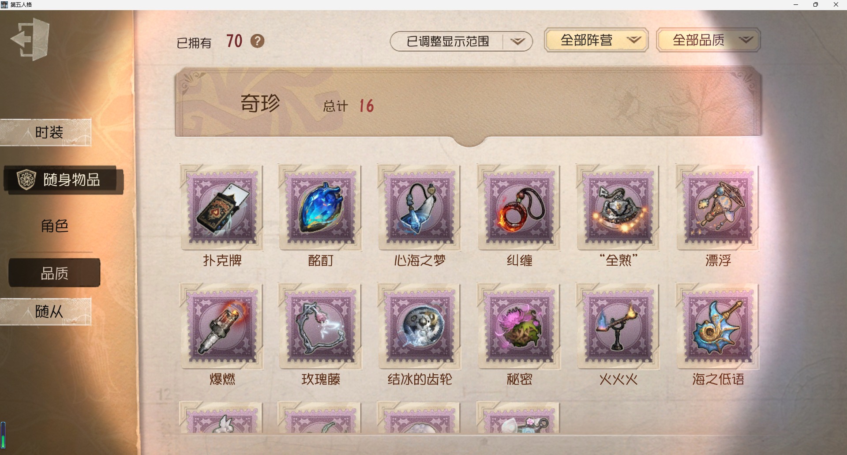
Task: Select the 漂浮 accessory icon
Action: 718,207
